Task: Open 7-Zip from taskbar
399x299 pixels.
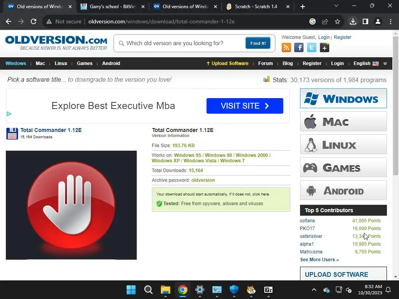Action: point(268,290)
